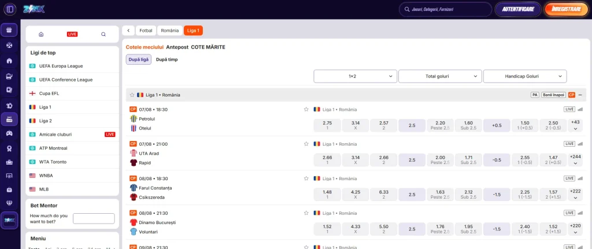The image size is (592, 249).
Task: Select the Liga 1 breadcrumb tab
Action: 193,31
